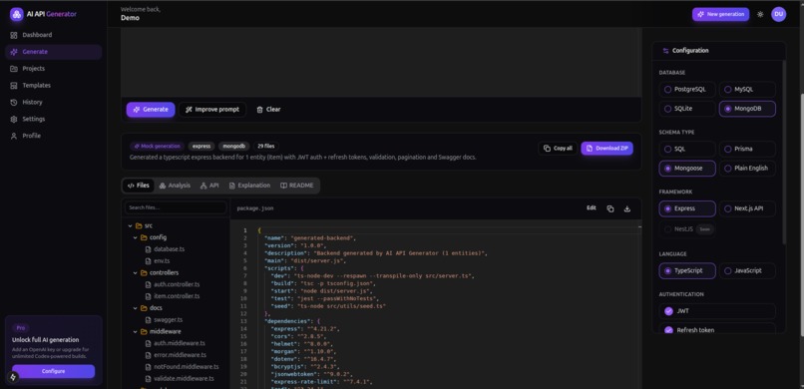Select PostgreSQL database option
Screen dimensions: 804x389
click(x=687, y=89)
